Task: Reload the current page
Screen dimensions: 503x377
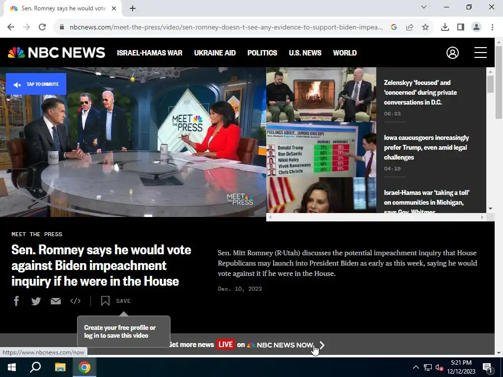Action: click(42, 27)
